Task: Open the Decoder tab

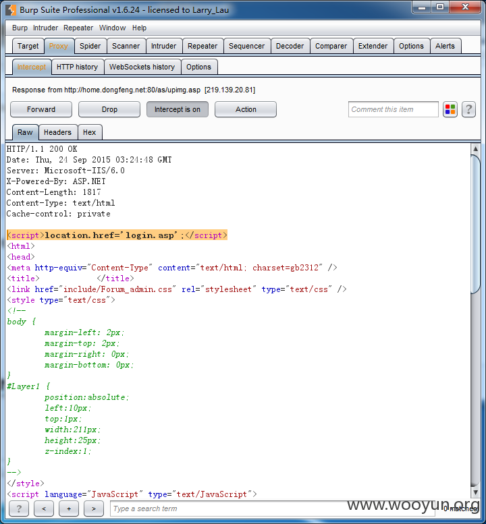Action: [290, 46]
